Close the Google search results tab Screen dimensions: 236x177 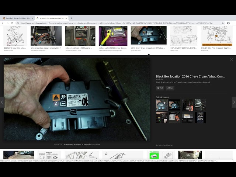tap(66, 18)
